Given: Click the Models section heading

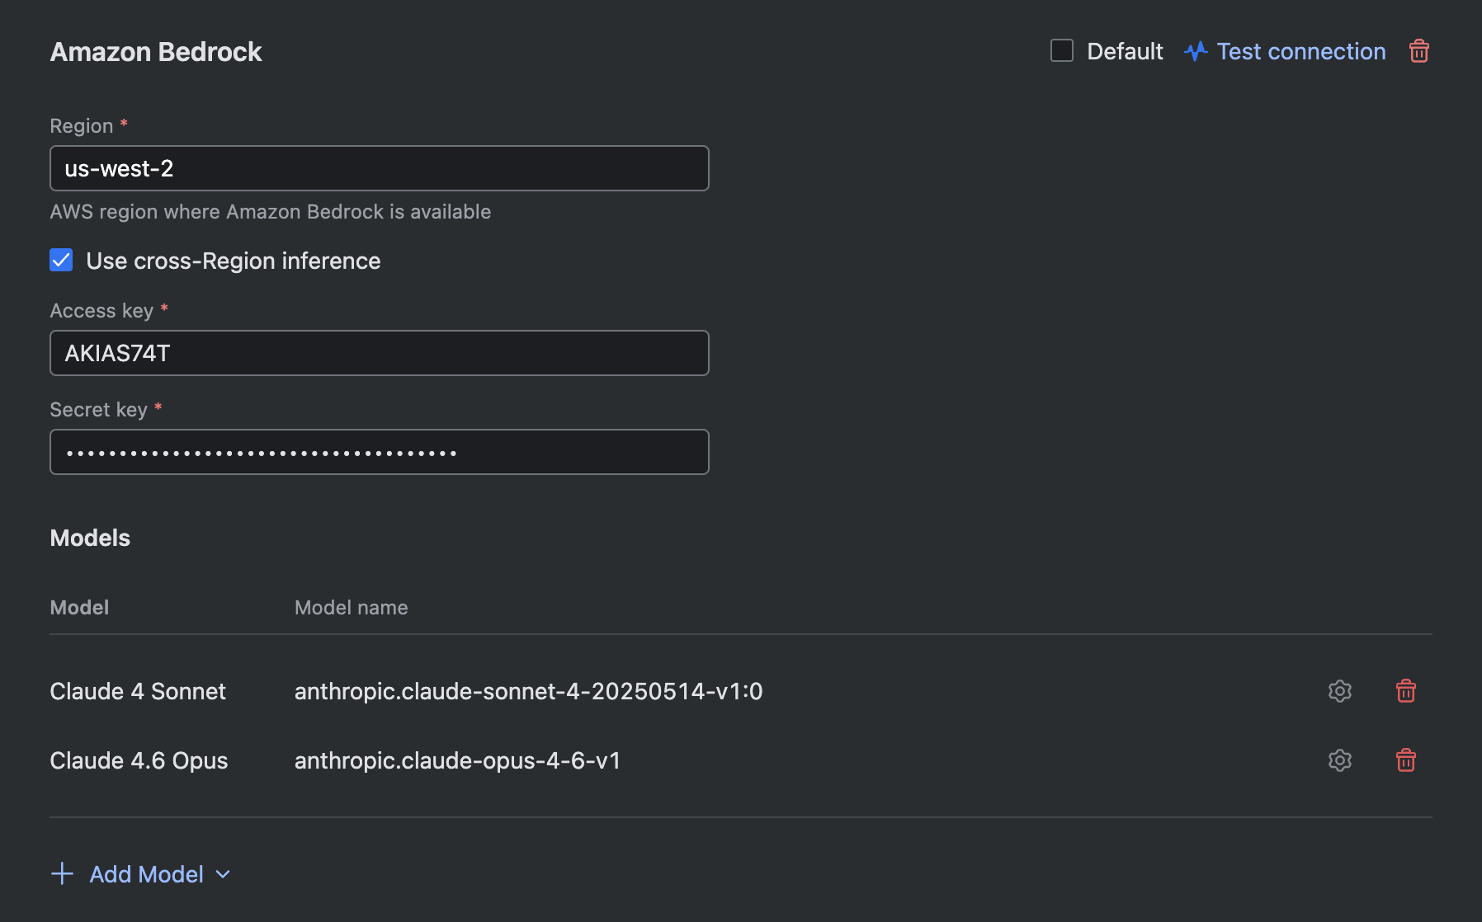Looking at the screenshot, I should (90, 538).
